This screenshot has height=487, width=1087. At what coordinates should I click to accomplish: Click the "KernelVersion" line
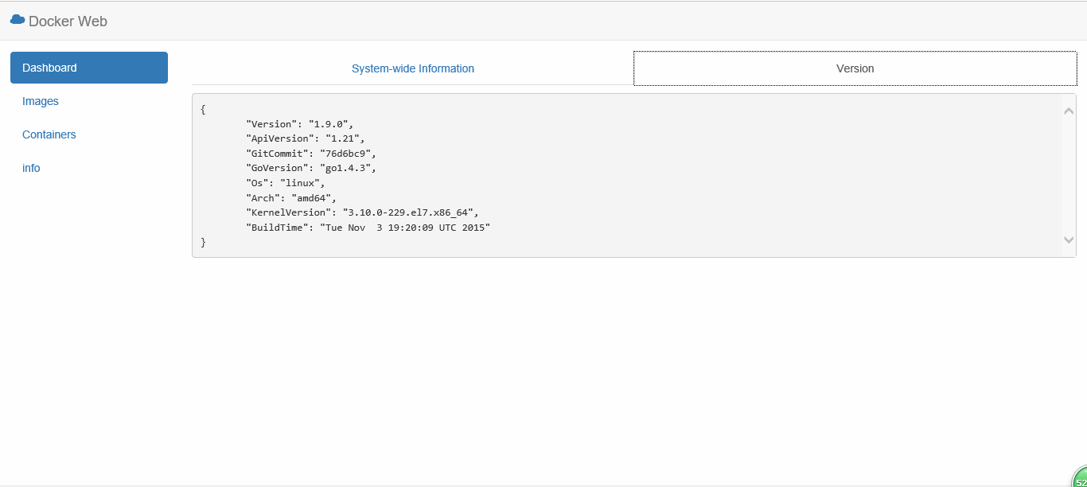tap(362, 212)
